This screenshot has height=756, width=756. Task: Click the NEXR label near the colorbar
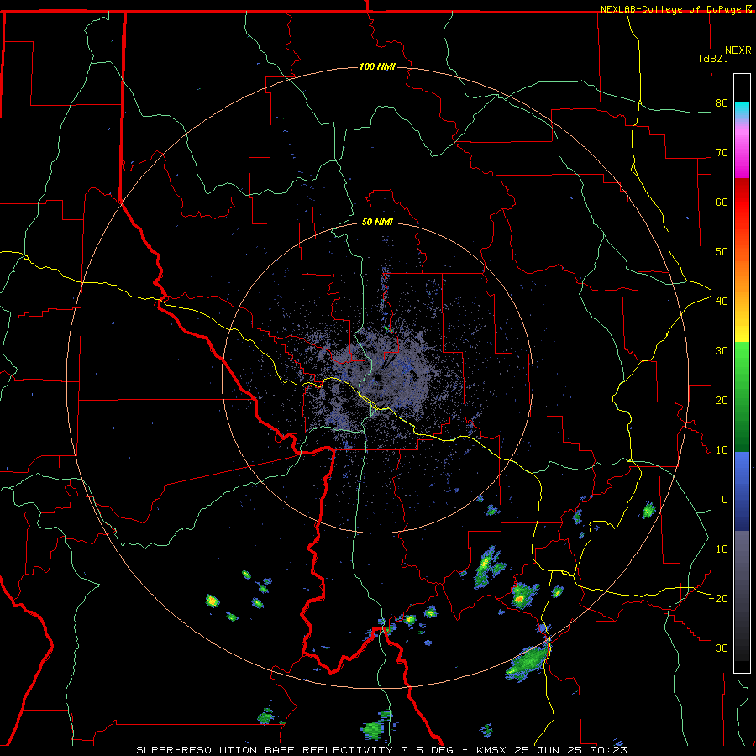click(x=738, y=50)
